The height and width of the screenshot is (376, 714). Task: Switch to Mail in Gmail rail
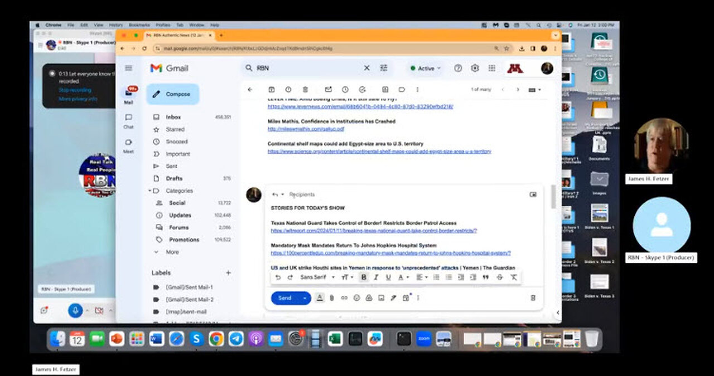129,95
